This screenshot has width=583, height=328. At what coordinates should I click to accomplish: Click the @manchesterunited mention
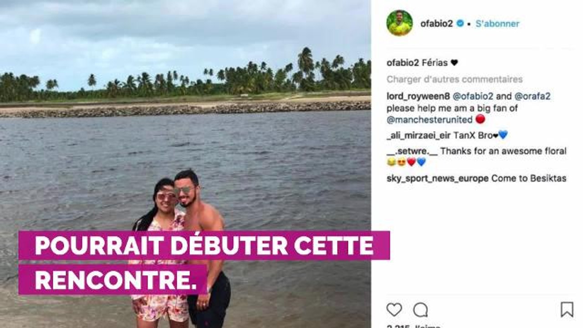(430, 119)
